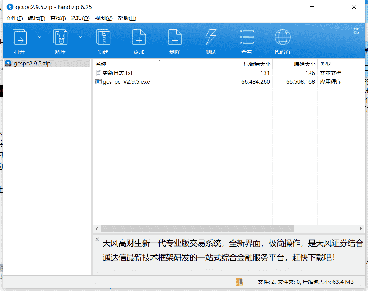Sort by the 压缩后大小 column header
The width and height of the screenshot is (368, 291).
(x=250, y=64)
